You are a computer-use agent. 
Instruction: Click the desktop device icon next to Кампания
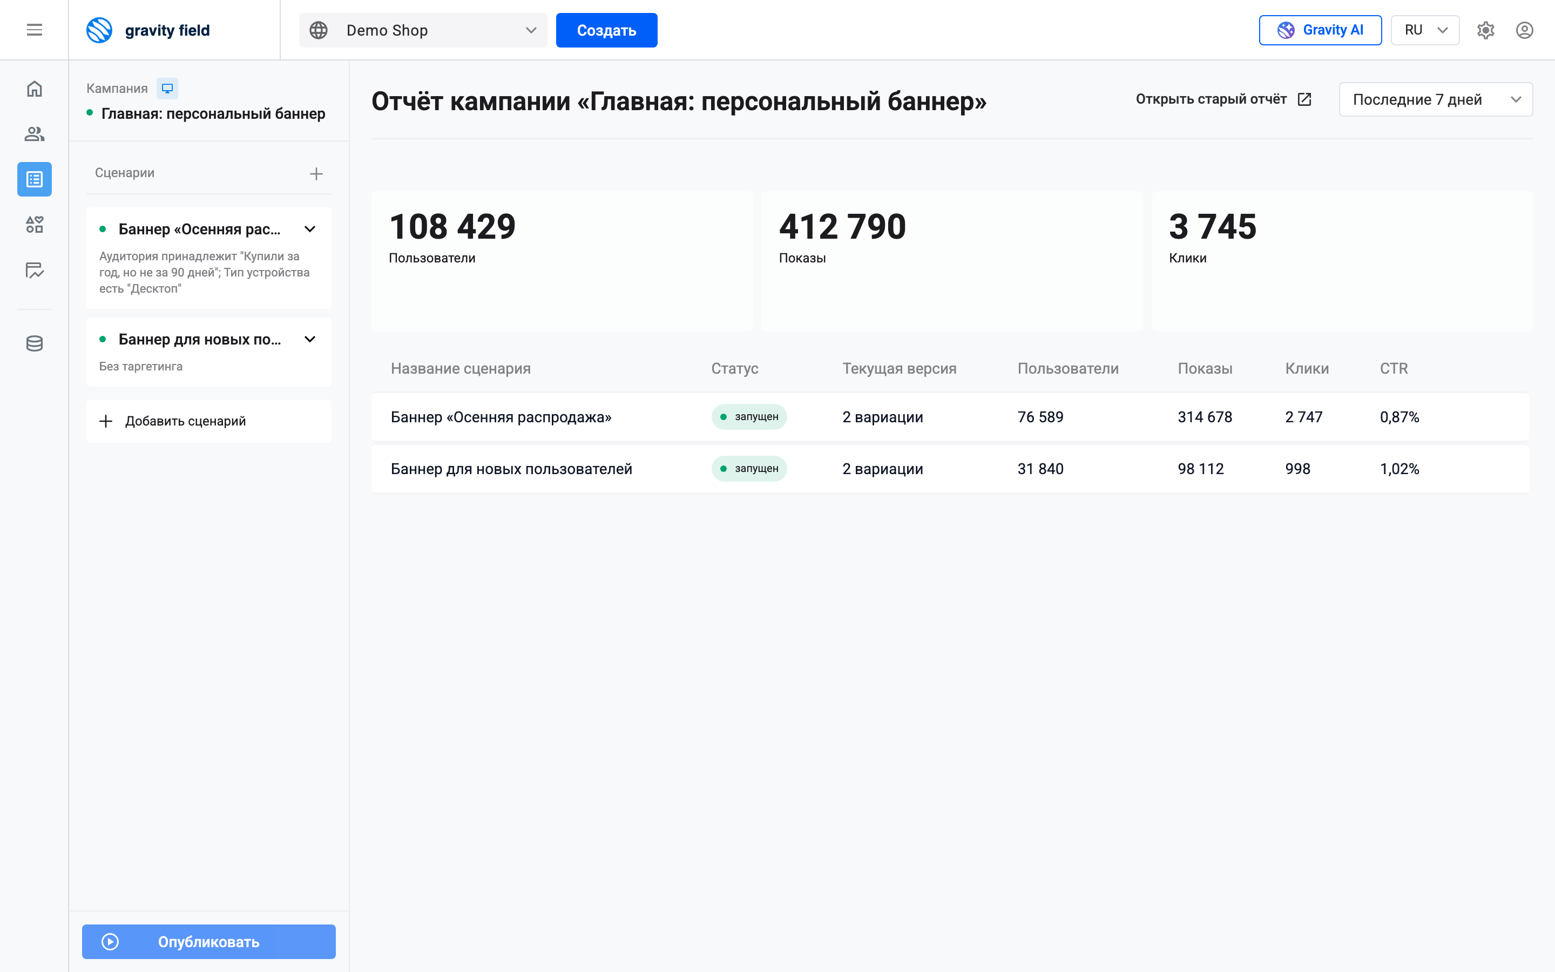[167, 88]
